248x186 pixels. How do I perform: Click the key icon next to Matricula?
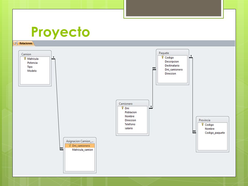[25, 59]
